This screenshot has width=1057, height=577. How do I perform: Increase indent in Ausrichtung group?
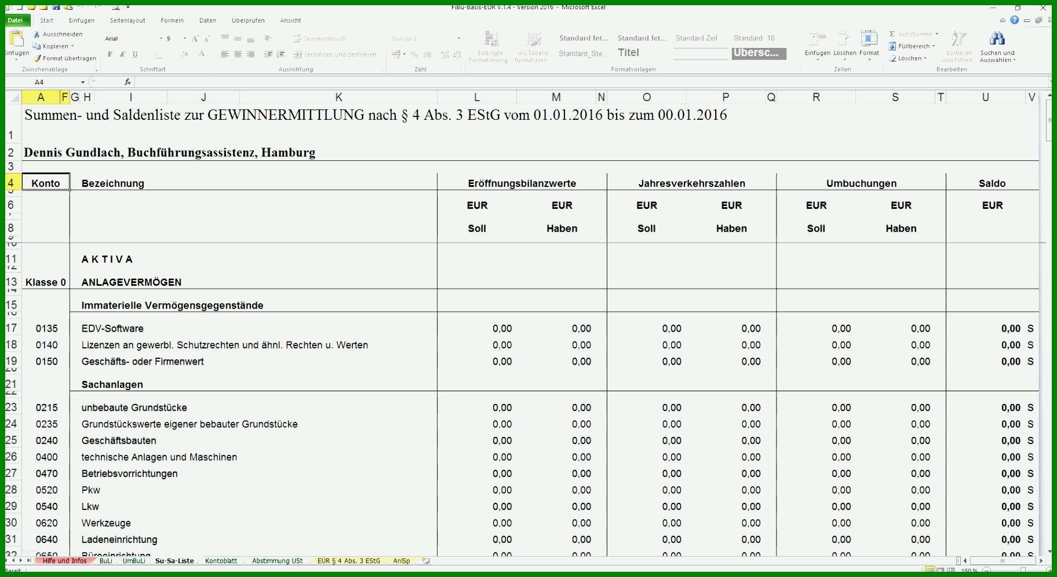click(280, 54)
